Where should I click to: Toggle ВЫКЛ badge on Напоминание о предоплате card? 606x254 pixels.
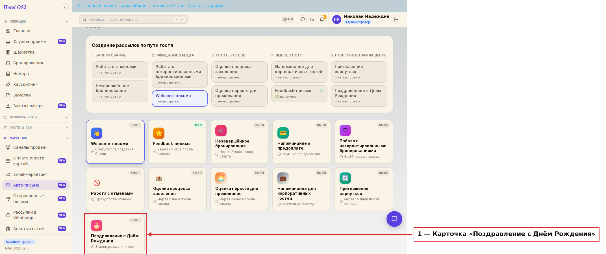coord(322,125)
